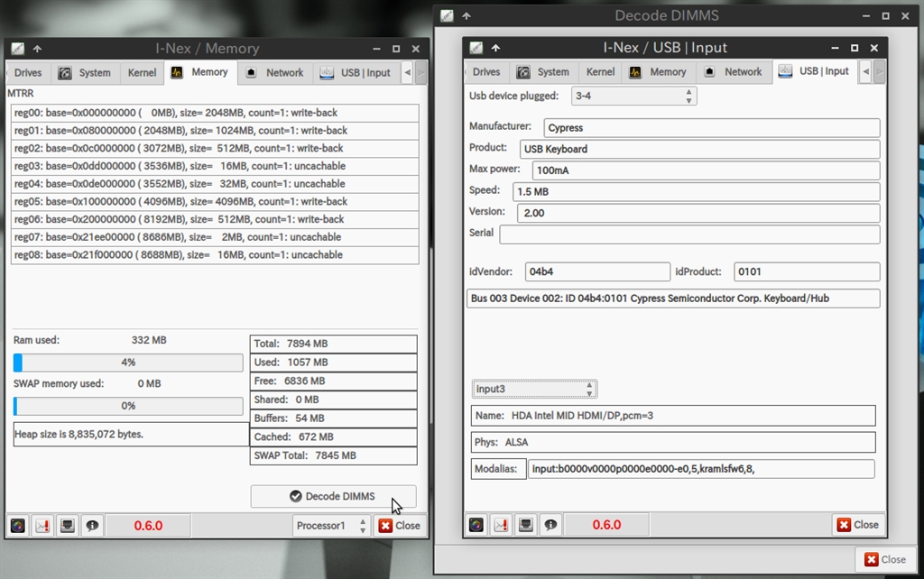
Task: Click the camera lens icon in USB window
Action: 476,525
